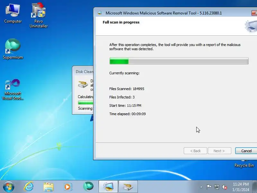The image size is (257, 193).
Task: Open Internet Explorer from the taskbar
Action: click(x=29, y=187)
